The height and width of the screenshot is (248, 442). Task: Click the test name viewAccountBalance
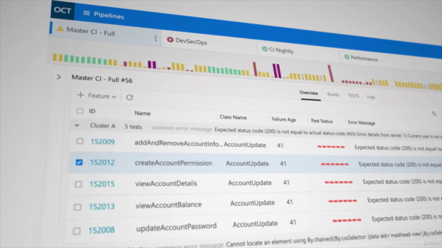pos(169,205)
